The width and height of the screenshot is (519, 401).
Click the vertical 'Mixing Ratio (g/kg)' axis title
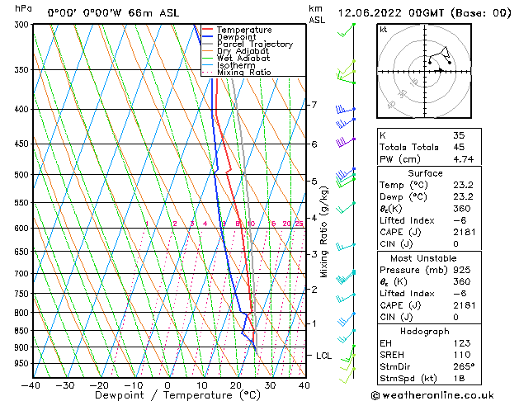323,232
